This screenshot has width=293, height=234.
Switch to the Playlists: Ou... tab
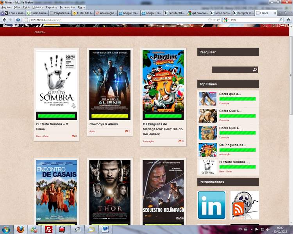[60, 13]
